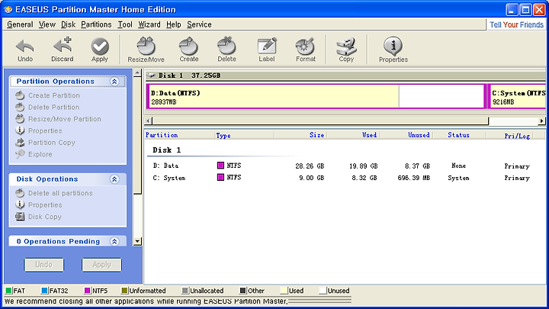The image size is (549, 309).
Task: Sort by the Used column header
Action: point(354,135)
